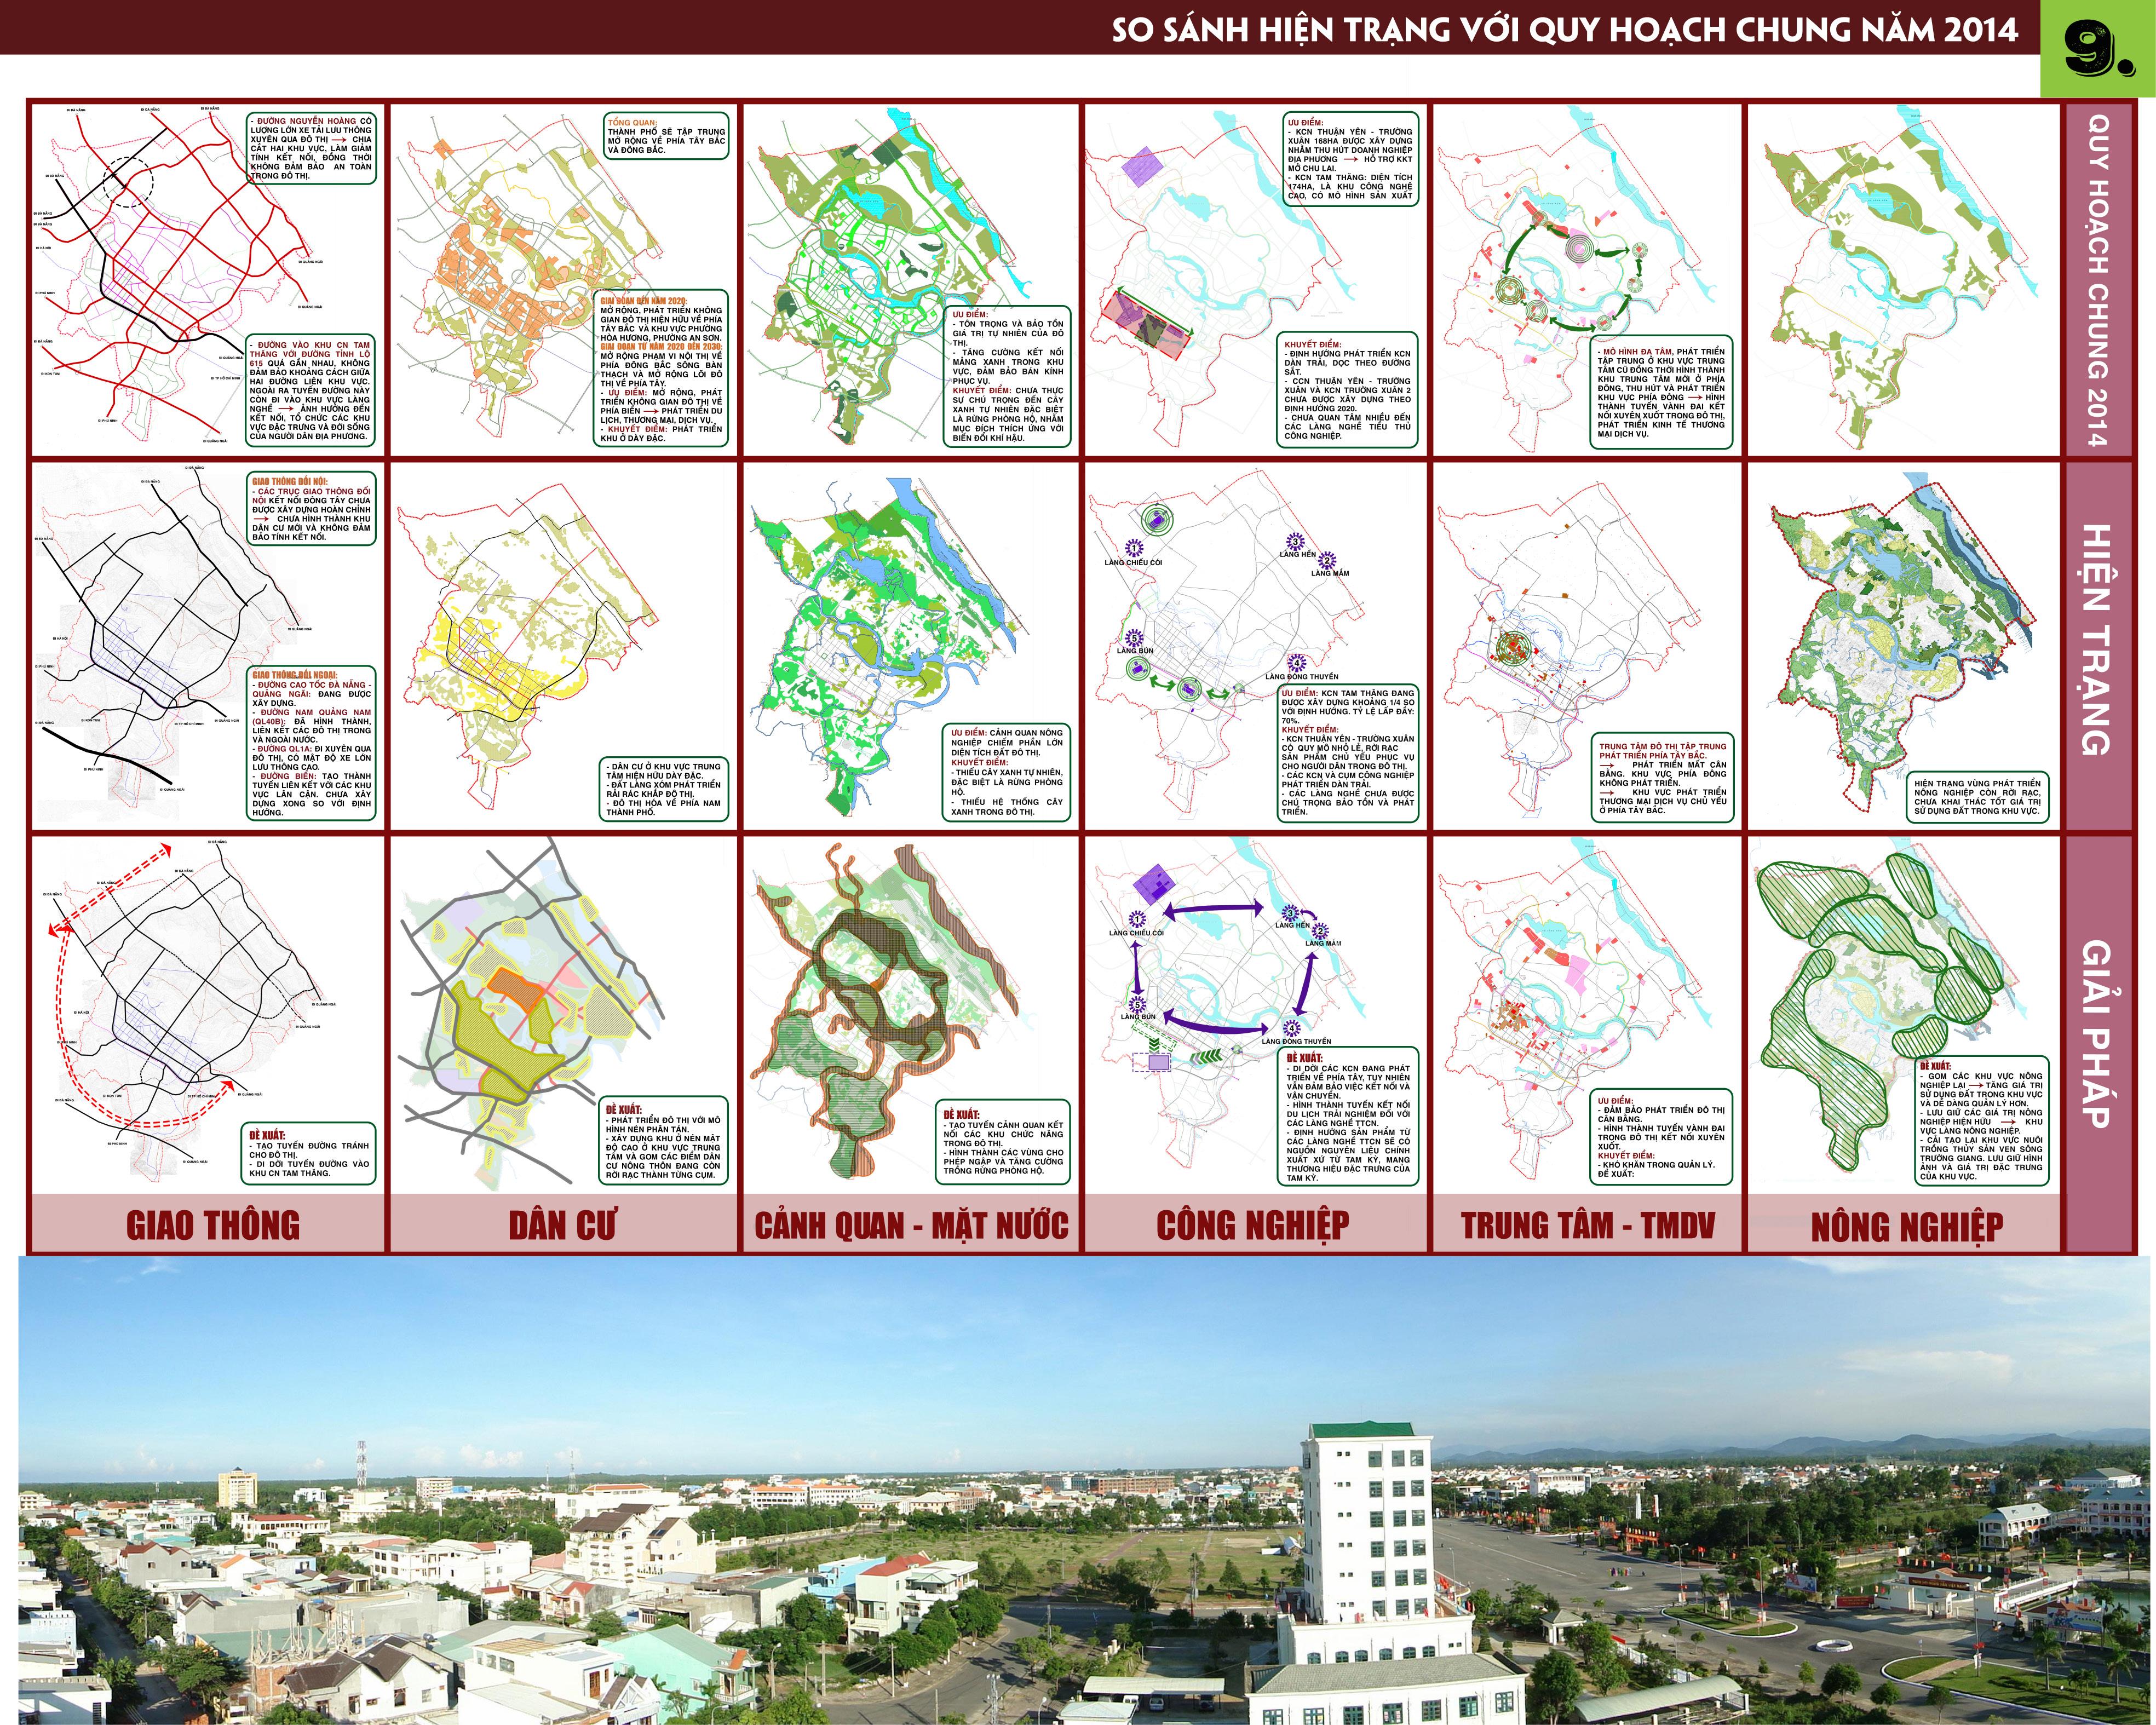Viewport: 2156px width, 1725px height.
Task: Click the QUY HOẠCH CHUNG 2014 row label
Action: coord(2097,280)
